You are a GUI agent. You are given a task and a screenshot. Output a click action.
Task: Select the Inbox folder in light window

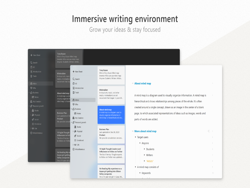pyautogui.click(x=83, y=100)
